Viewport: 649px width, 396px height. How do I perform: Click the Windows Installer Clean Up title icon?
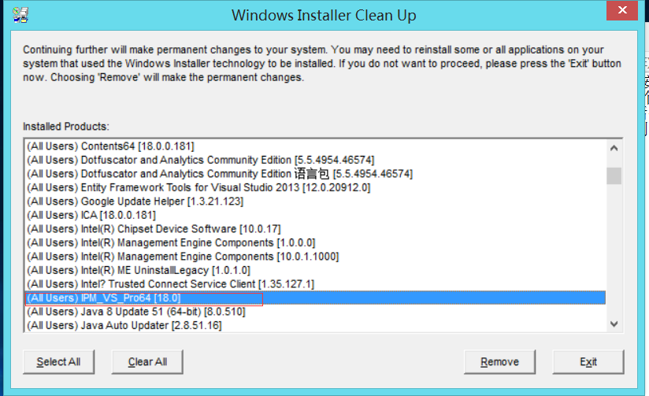click(20, 15)
